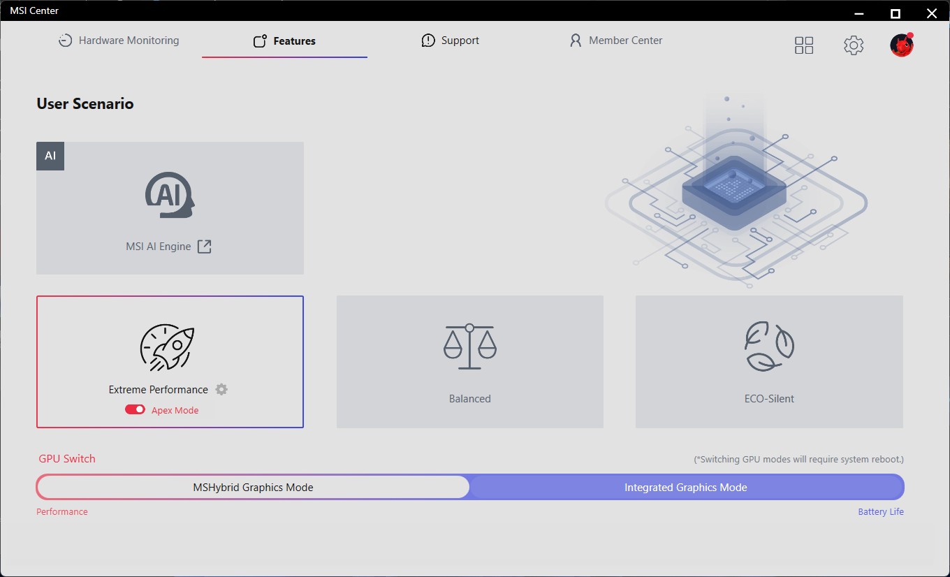Select the Extreme Performance rocket icon

coord(168,349)
